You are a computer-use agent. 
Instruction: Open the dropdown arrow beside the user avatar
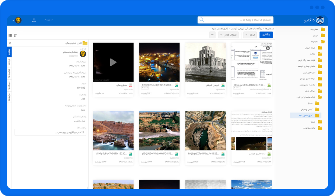pos(13,20)
